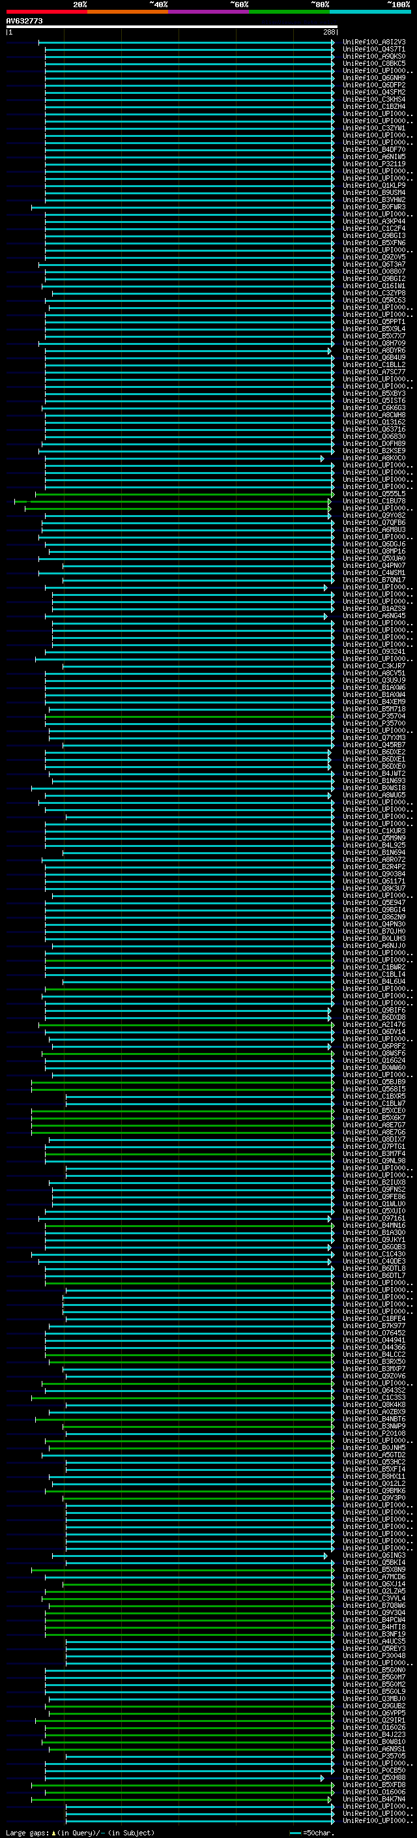Open hit UniRef100_Q6GNH9
Viewport: 417px width, 1838px height.
tap(374, 78)
